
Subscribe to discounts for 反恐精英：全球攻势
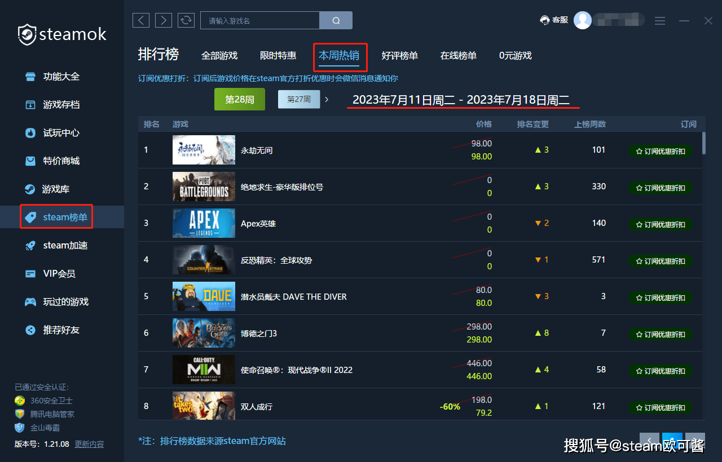(x=661, y=261)
